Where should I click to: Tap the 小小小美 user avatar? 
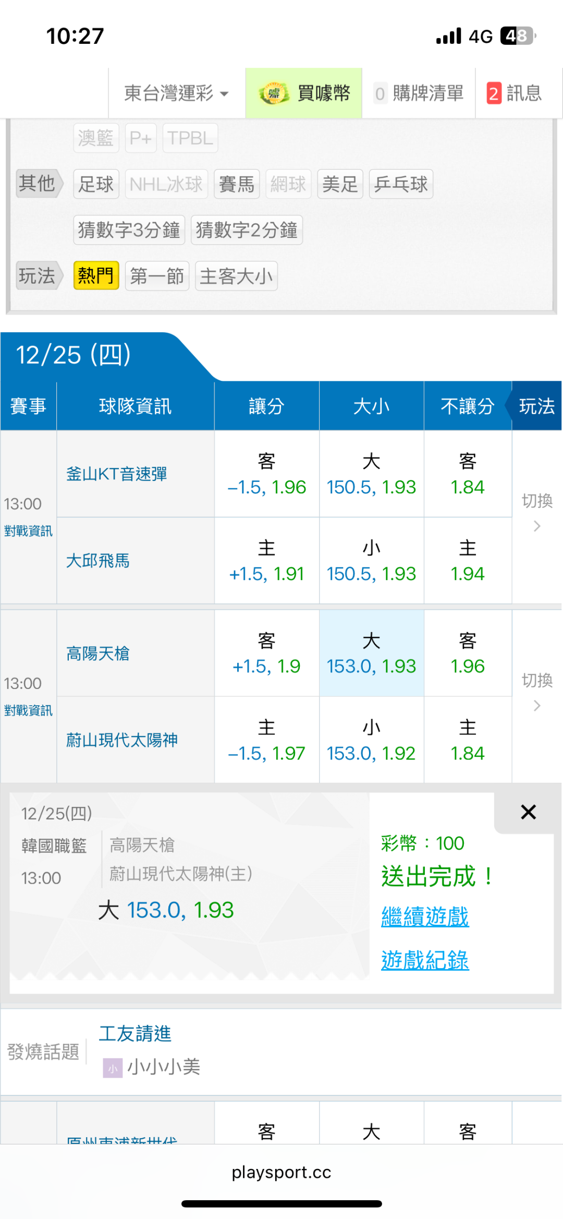click(x=112, y=1068)
